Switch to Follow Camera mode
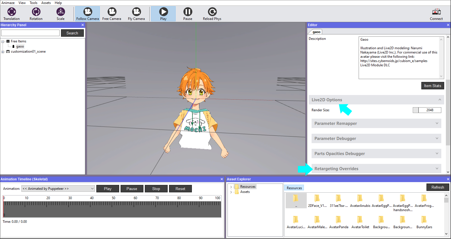This screenshot has height=239, width=451. tap(88, 14)
